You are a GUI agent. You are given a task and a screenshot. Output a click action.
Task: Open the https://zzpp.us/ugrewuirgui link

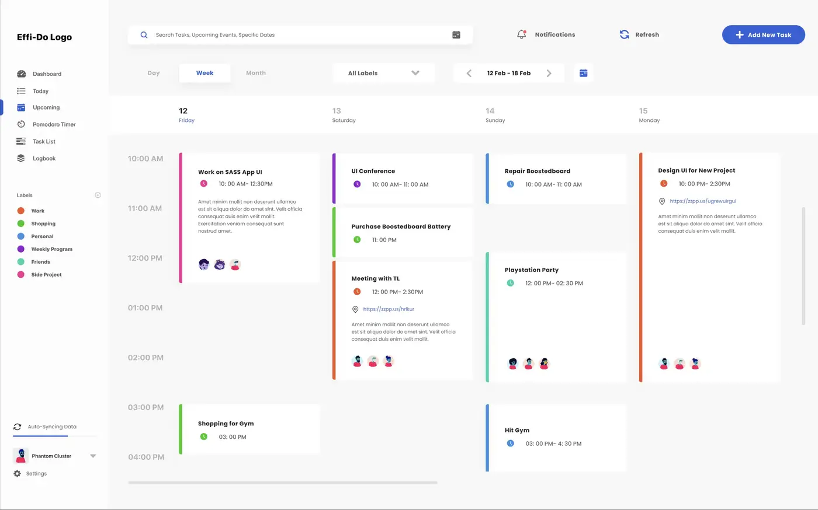click(703, 201)
